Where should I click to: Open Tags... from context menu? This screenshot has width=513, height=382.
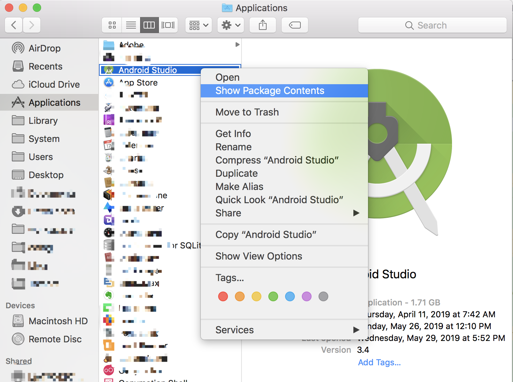pos(284,278)
